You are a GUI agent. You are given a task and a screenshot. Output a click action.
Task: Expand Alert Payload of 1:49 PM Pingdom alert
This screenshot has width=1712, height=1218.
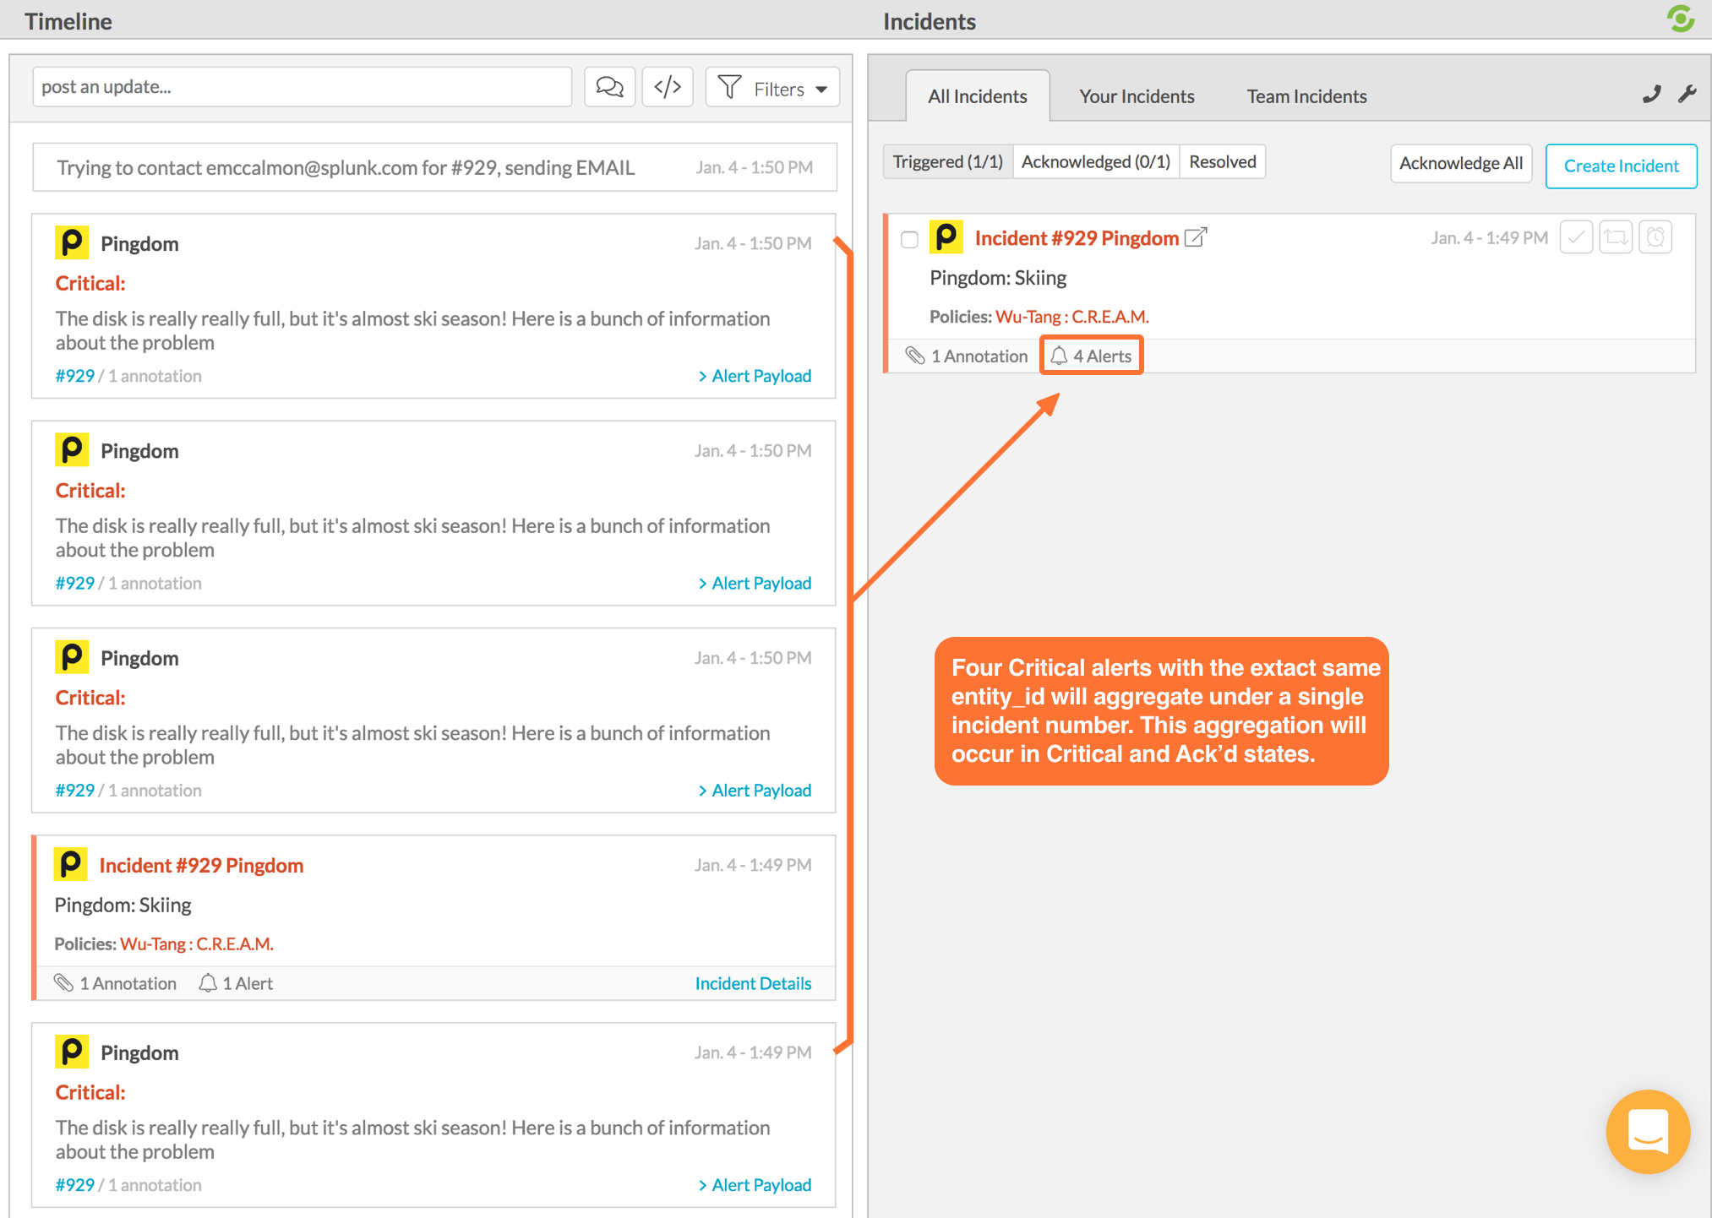(755, 1184)
